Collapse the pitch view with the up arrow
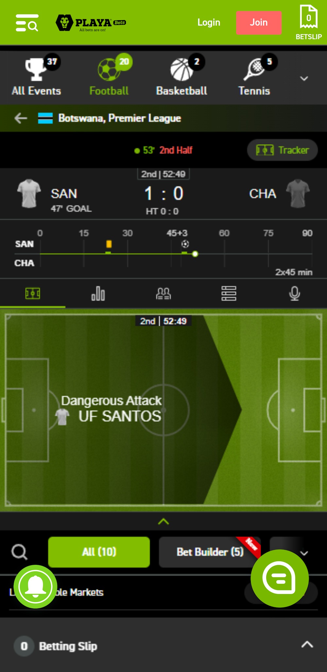Viewport: 327px width, 672px height. [163, 522]
